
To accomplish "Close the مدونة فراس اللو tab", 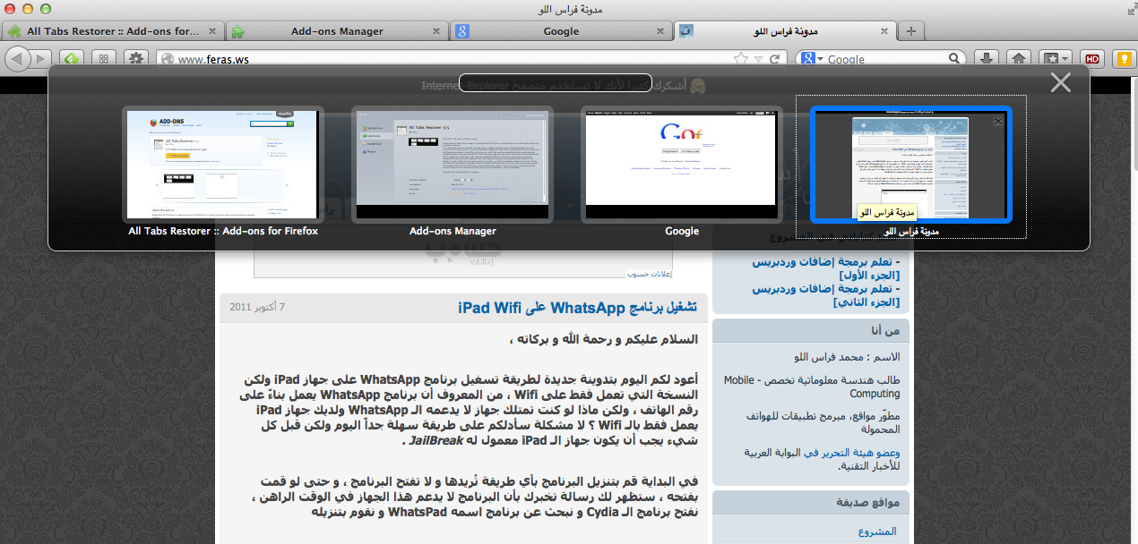I will click(x=884, y=31).
